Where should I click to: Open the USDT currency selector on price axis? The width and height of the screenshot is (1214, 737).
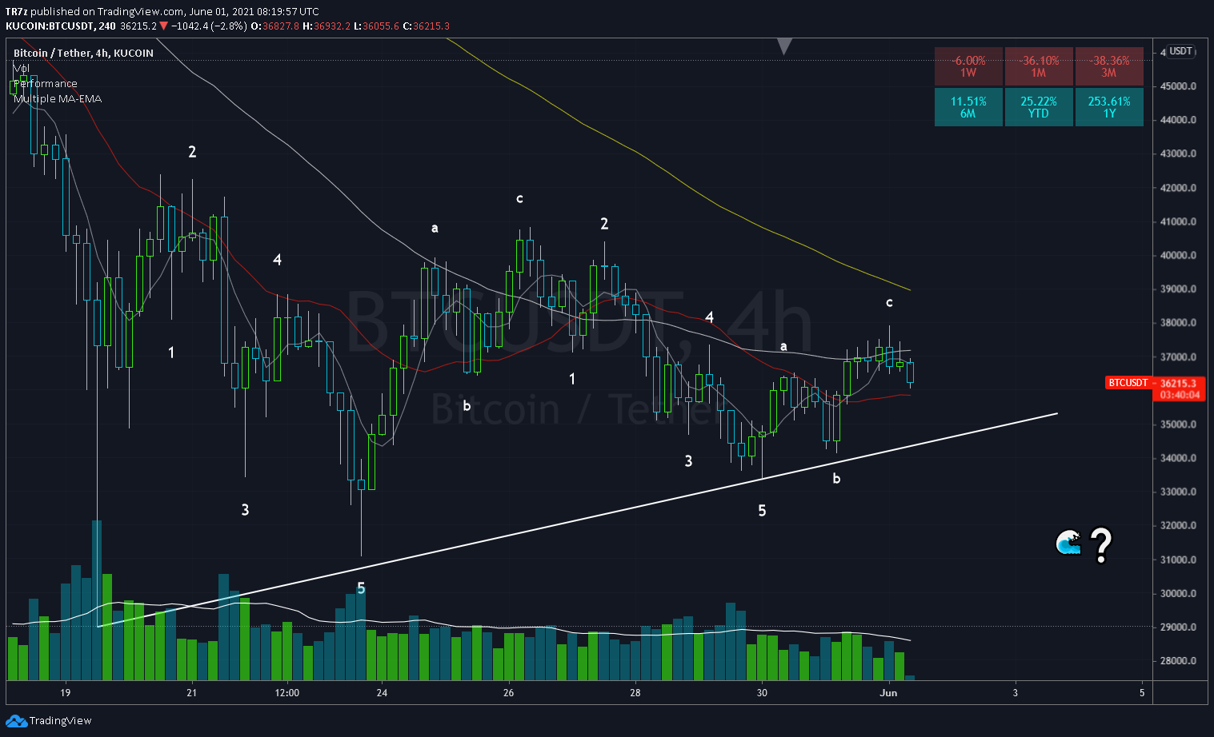tap(1181, 51)
